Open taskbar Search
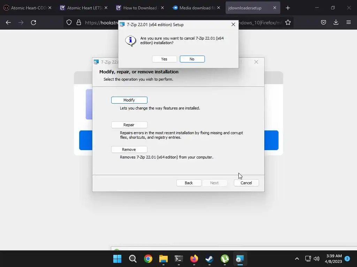This screenshot has width=357, height=267. point(133,259)
